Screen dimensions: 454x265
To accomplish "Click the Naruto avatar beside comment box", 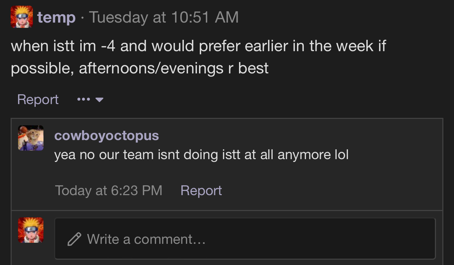I will tap(31, 230).
